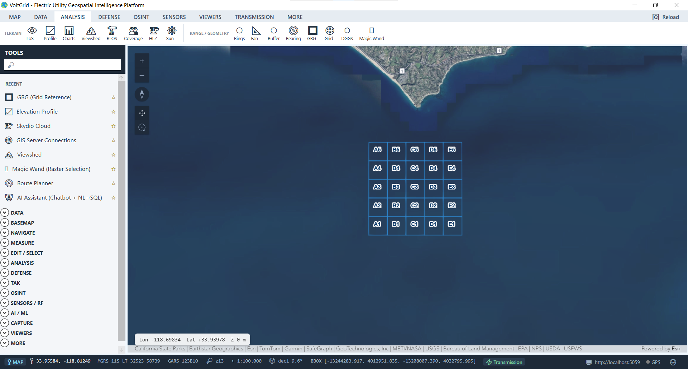
Task: Click the GRG ribbon tool
Action: coord(312,33)
